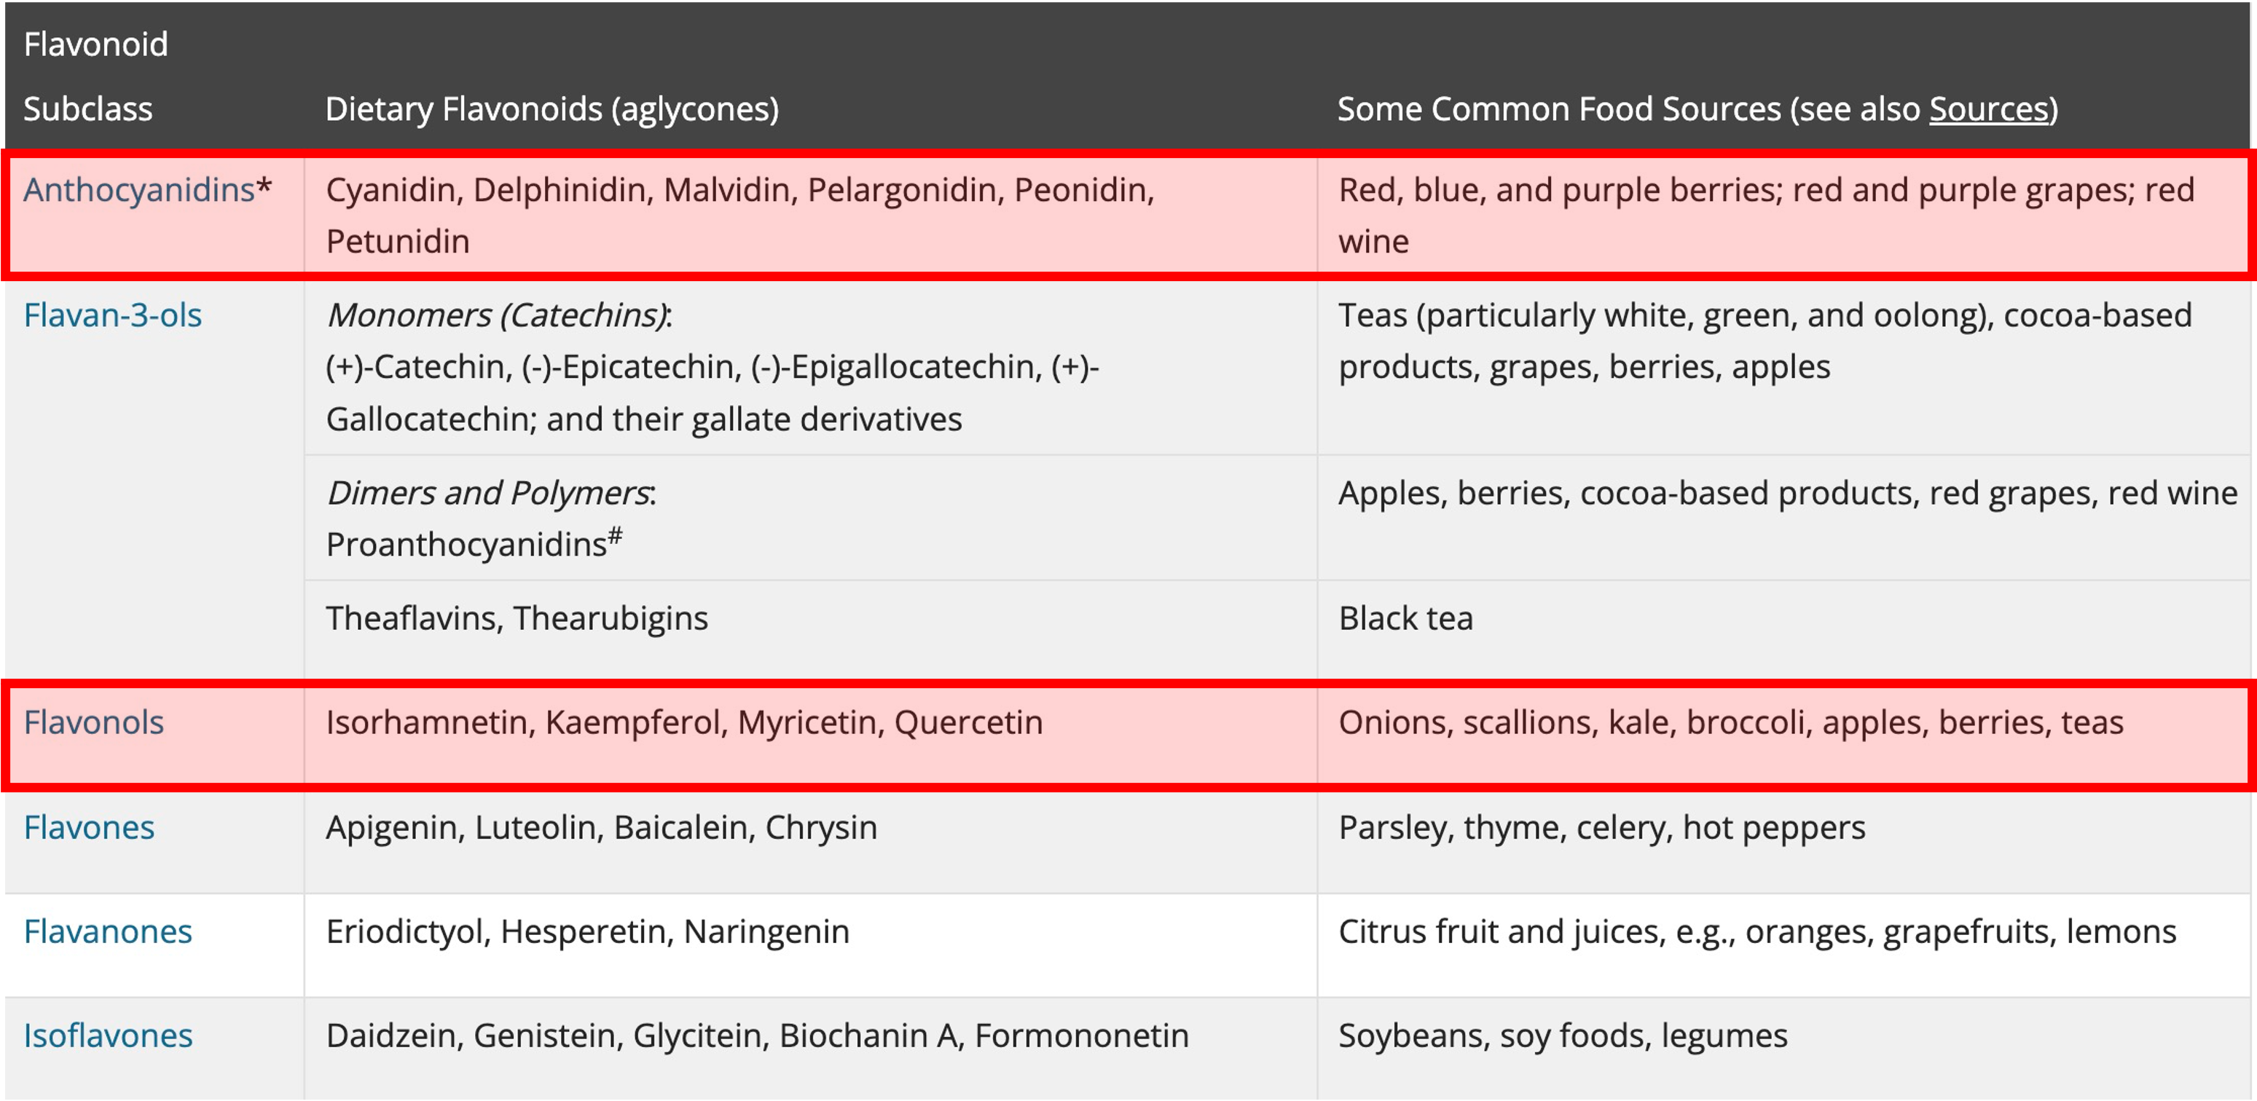Open the Flavones subclass link
This screenshot has width=2257, height=1101.
pos(90,828)
